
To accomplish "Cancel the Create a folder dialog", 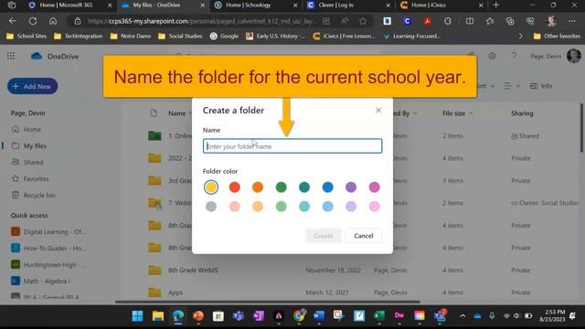I will click(x=364, y=236).
